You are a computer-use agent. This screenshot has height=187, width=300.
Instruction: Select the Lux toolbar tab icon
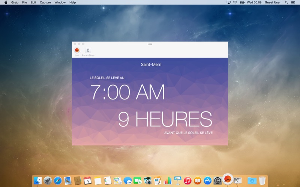click(77, 50)
